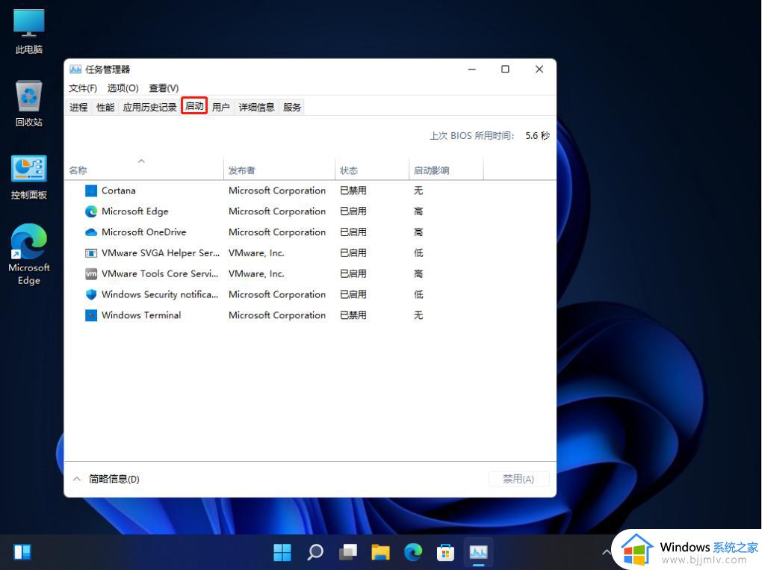The height and width of the screenshot is (570, 762).
Task: Click the Cortana app icon in startup list
Action: pyautogui.click(x=91, y=190)
